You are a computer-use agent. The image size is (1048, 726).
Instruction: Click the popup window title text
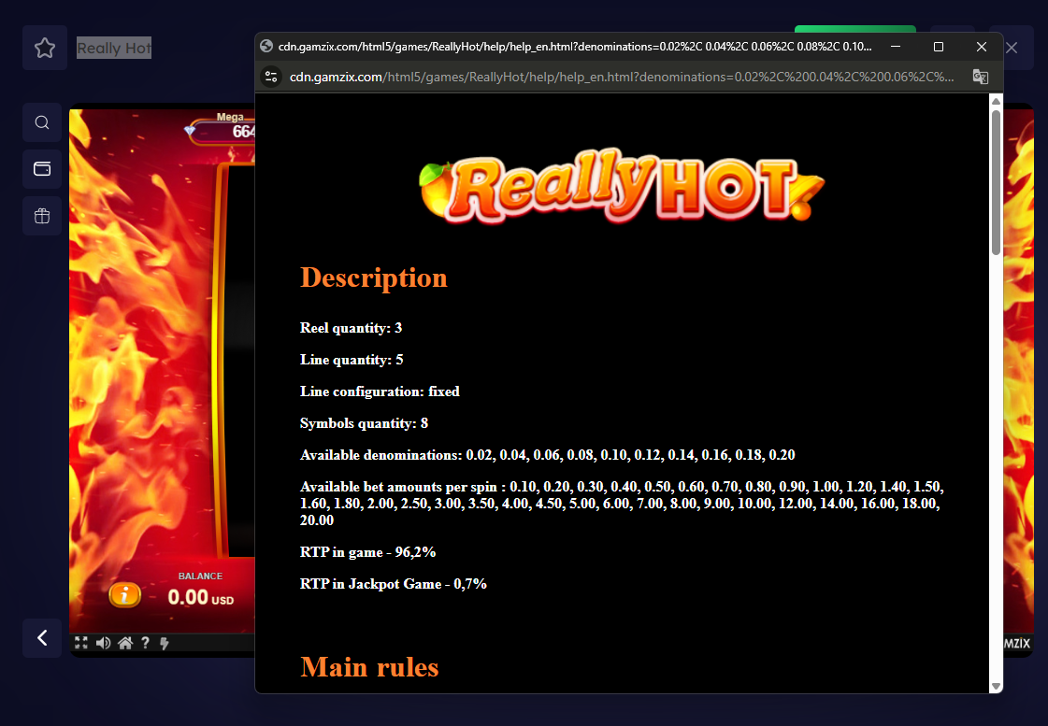coord(575,47)
